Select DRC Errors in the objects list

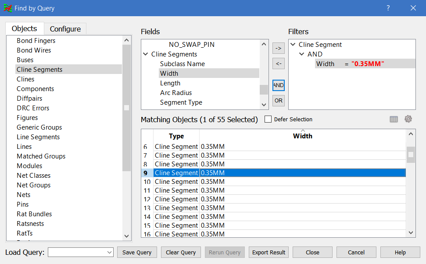coord(33,108)
